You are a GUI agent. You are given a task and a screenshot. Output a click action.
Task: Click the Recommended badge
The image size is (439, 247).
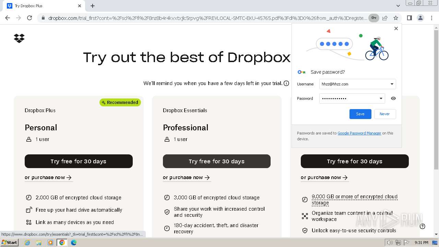pos(120,102)
